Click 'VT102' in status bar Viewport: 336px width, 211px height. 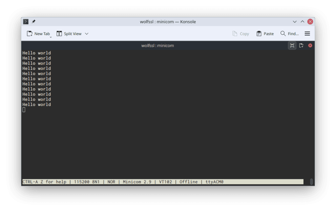pyautogui.click(x=165, y=182)
